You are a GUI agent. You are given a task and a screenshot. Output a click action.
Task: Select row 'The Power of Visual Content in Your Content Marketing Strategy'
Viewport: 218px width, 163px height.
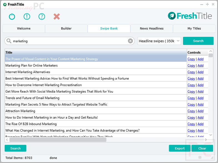(x=96, y=59)
